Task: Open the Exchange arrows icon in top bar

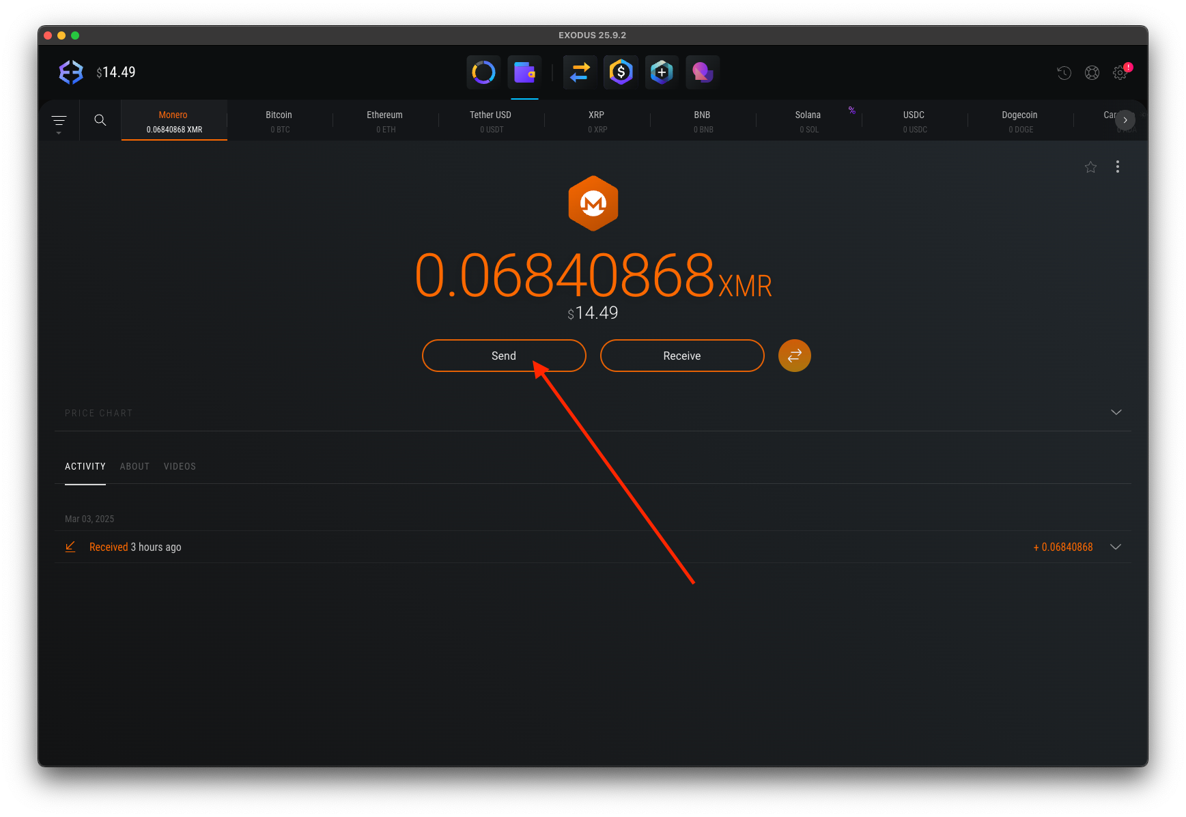Action: click(580, 72)
